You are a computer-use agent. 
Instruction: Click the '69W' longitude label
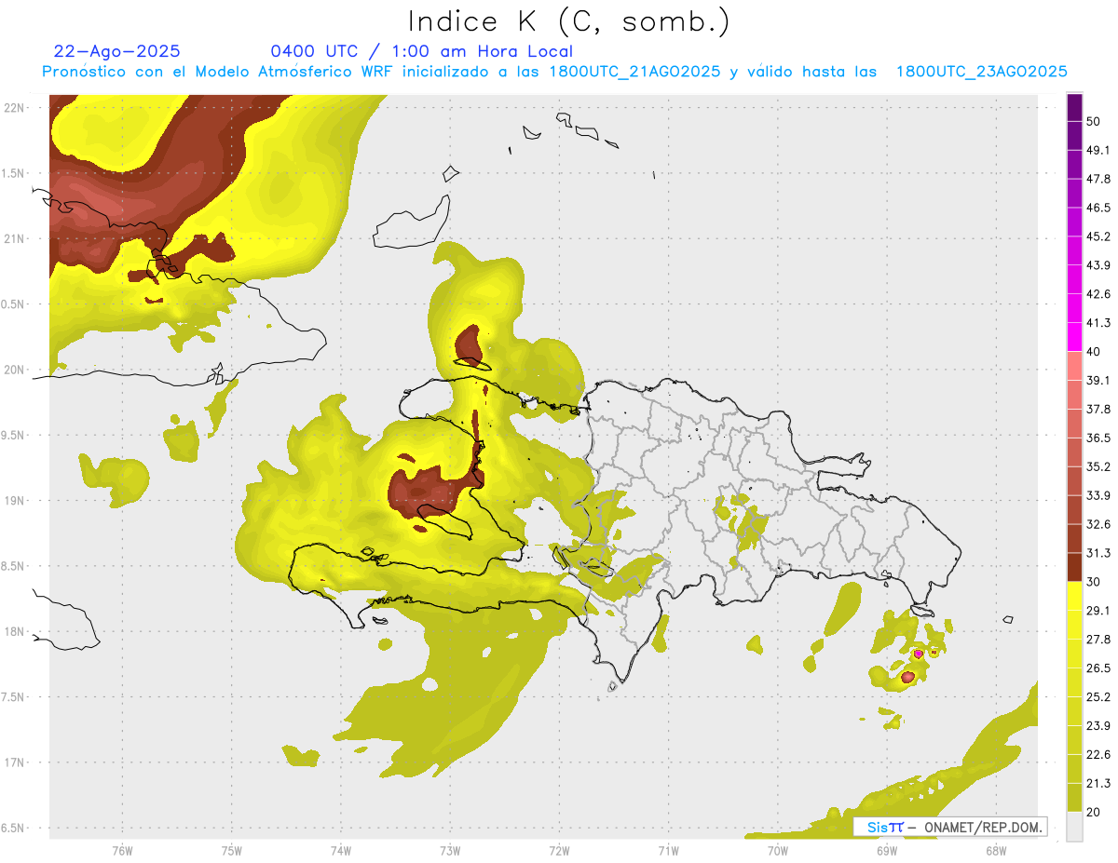(x=886, y=851)
